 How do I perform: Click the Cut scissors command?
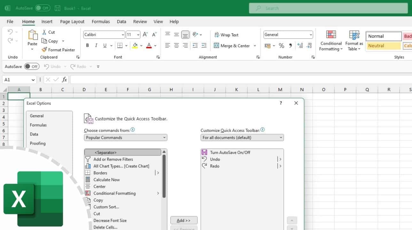point(48,32)
